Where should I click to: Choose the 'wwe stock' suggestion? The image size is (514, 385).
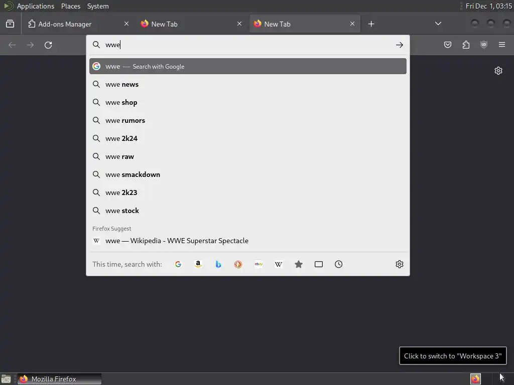click(x=248, y=211)
